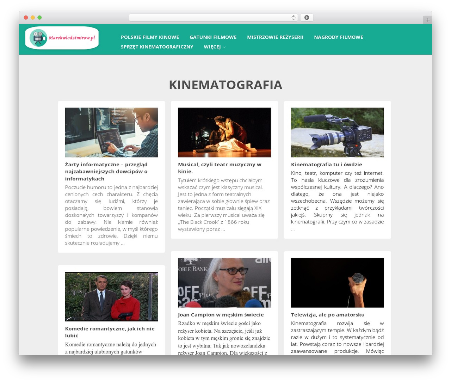This screenshot has width=451, height=382.
Task: Open Musical, czyli teatr muzyczny article
Action: coord(220,168)
